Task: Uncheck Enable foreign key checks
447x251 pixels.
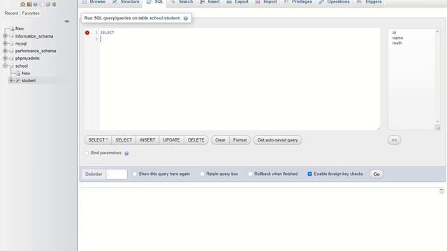Action: [310, 174]
